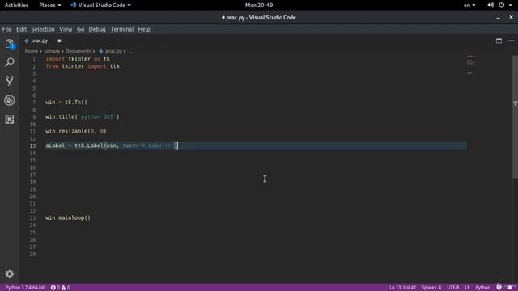
Task: Open the Selection menu
Action: coord(43,29)
